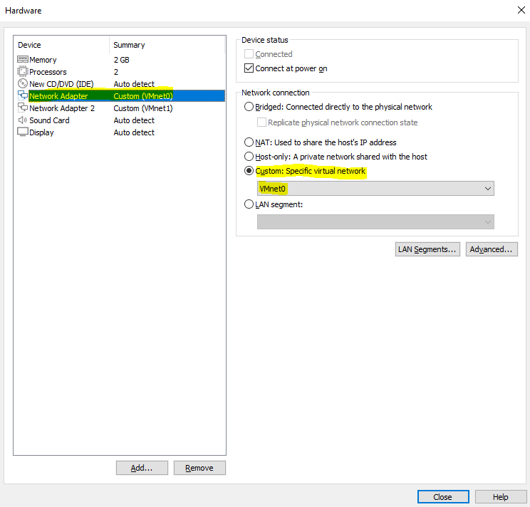Click the Sound Card speaker icon

pyautogui.click(x=23, y=120)
